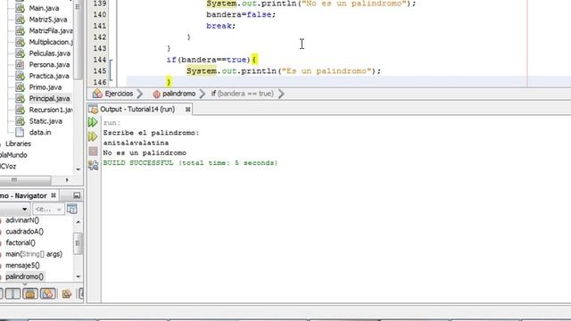Open the Navigator filter combo box
The image size is (571, 321).
pyautogui.click(x=48, y=210)
